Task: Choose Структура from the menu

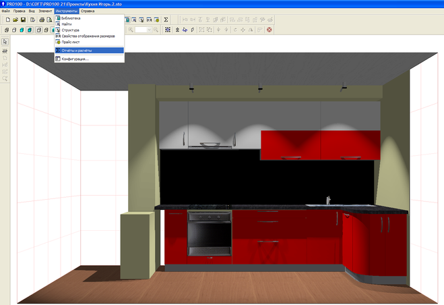Action: [x=90, y=30]
